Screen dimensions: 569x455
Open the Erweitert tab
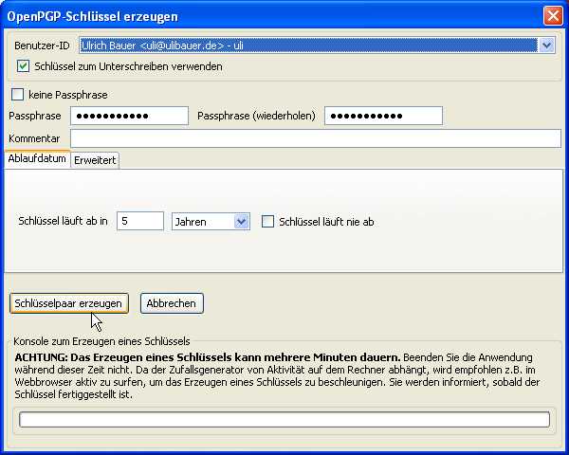[95, 160]
